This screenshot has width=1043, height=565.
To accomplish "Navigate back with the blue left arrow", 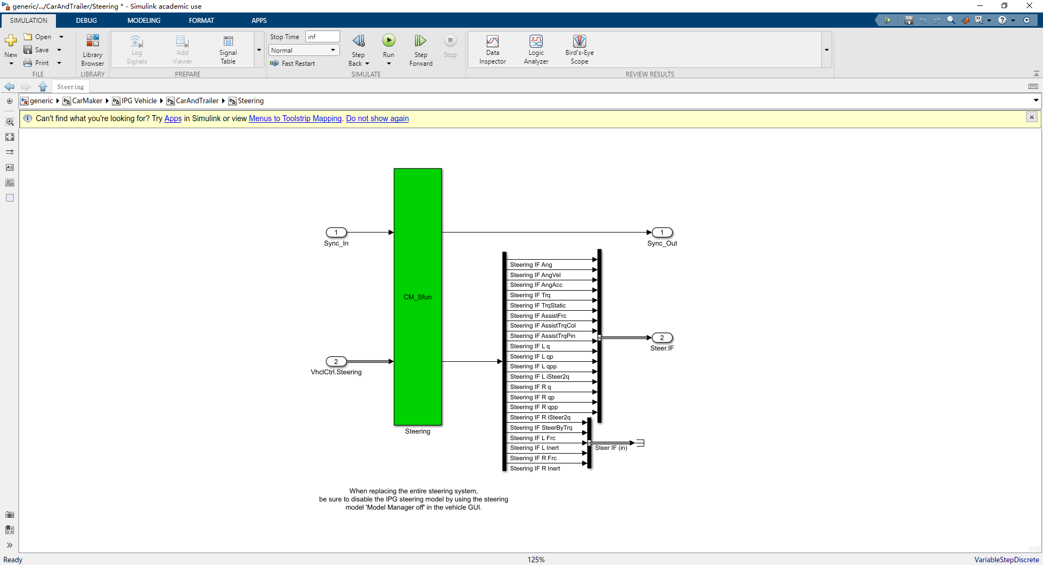I will pos(9,87).
